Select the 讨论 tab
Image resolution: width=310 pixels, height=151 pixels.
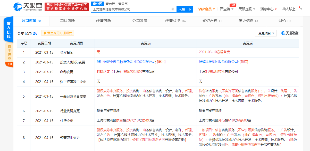pos(284,21)
